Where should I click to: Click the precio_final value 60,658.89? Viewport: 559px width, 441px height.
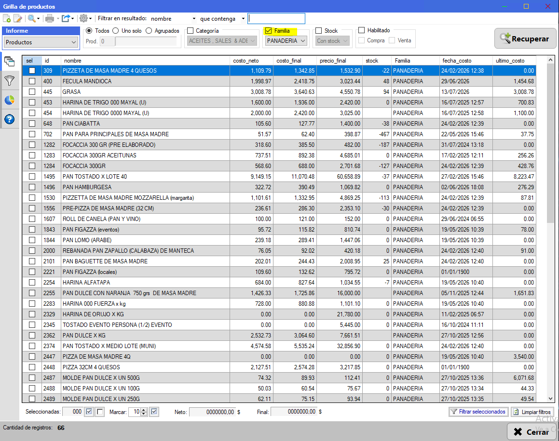(340, 177)
